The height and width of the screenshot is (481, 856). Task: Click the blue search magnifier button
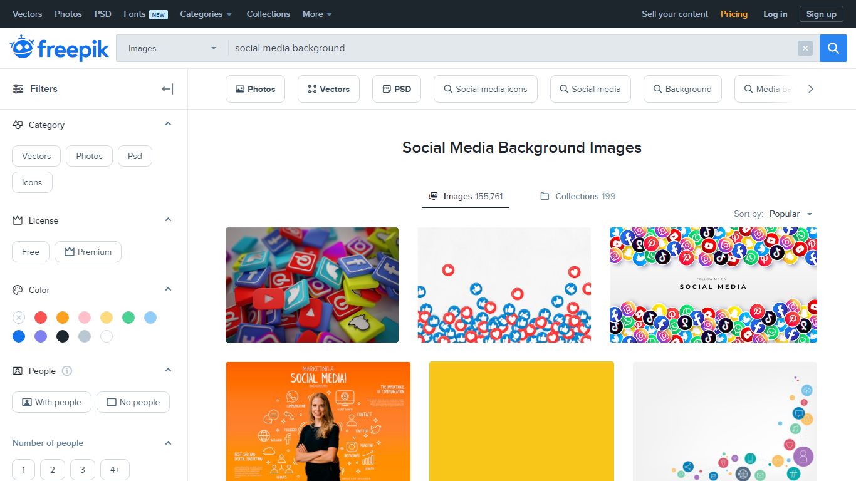pyautogui.click(x=833, y=48)
